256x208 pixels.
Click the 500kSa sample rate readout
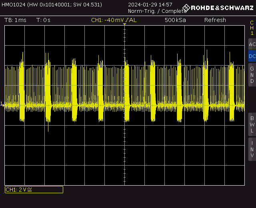click(x=175, y=20)
